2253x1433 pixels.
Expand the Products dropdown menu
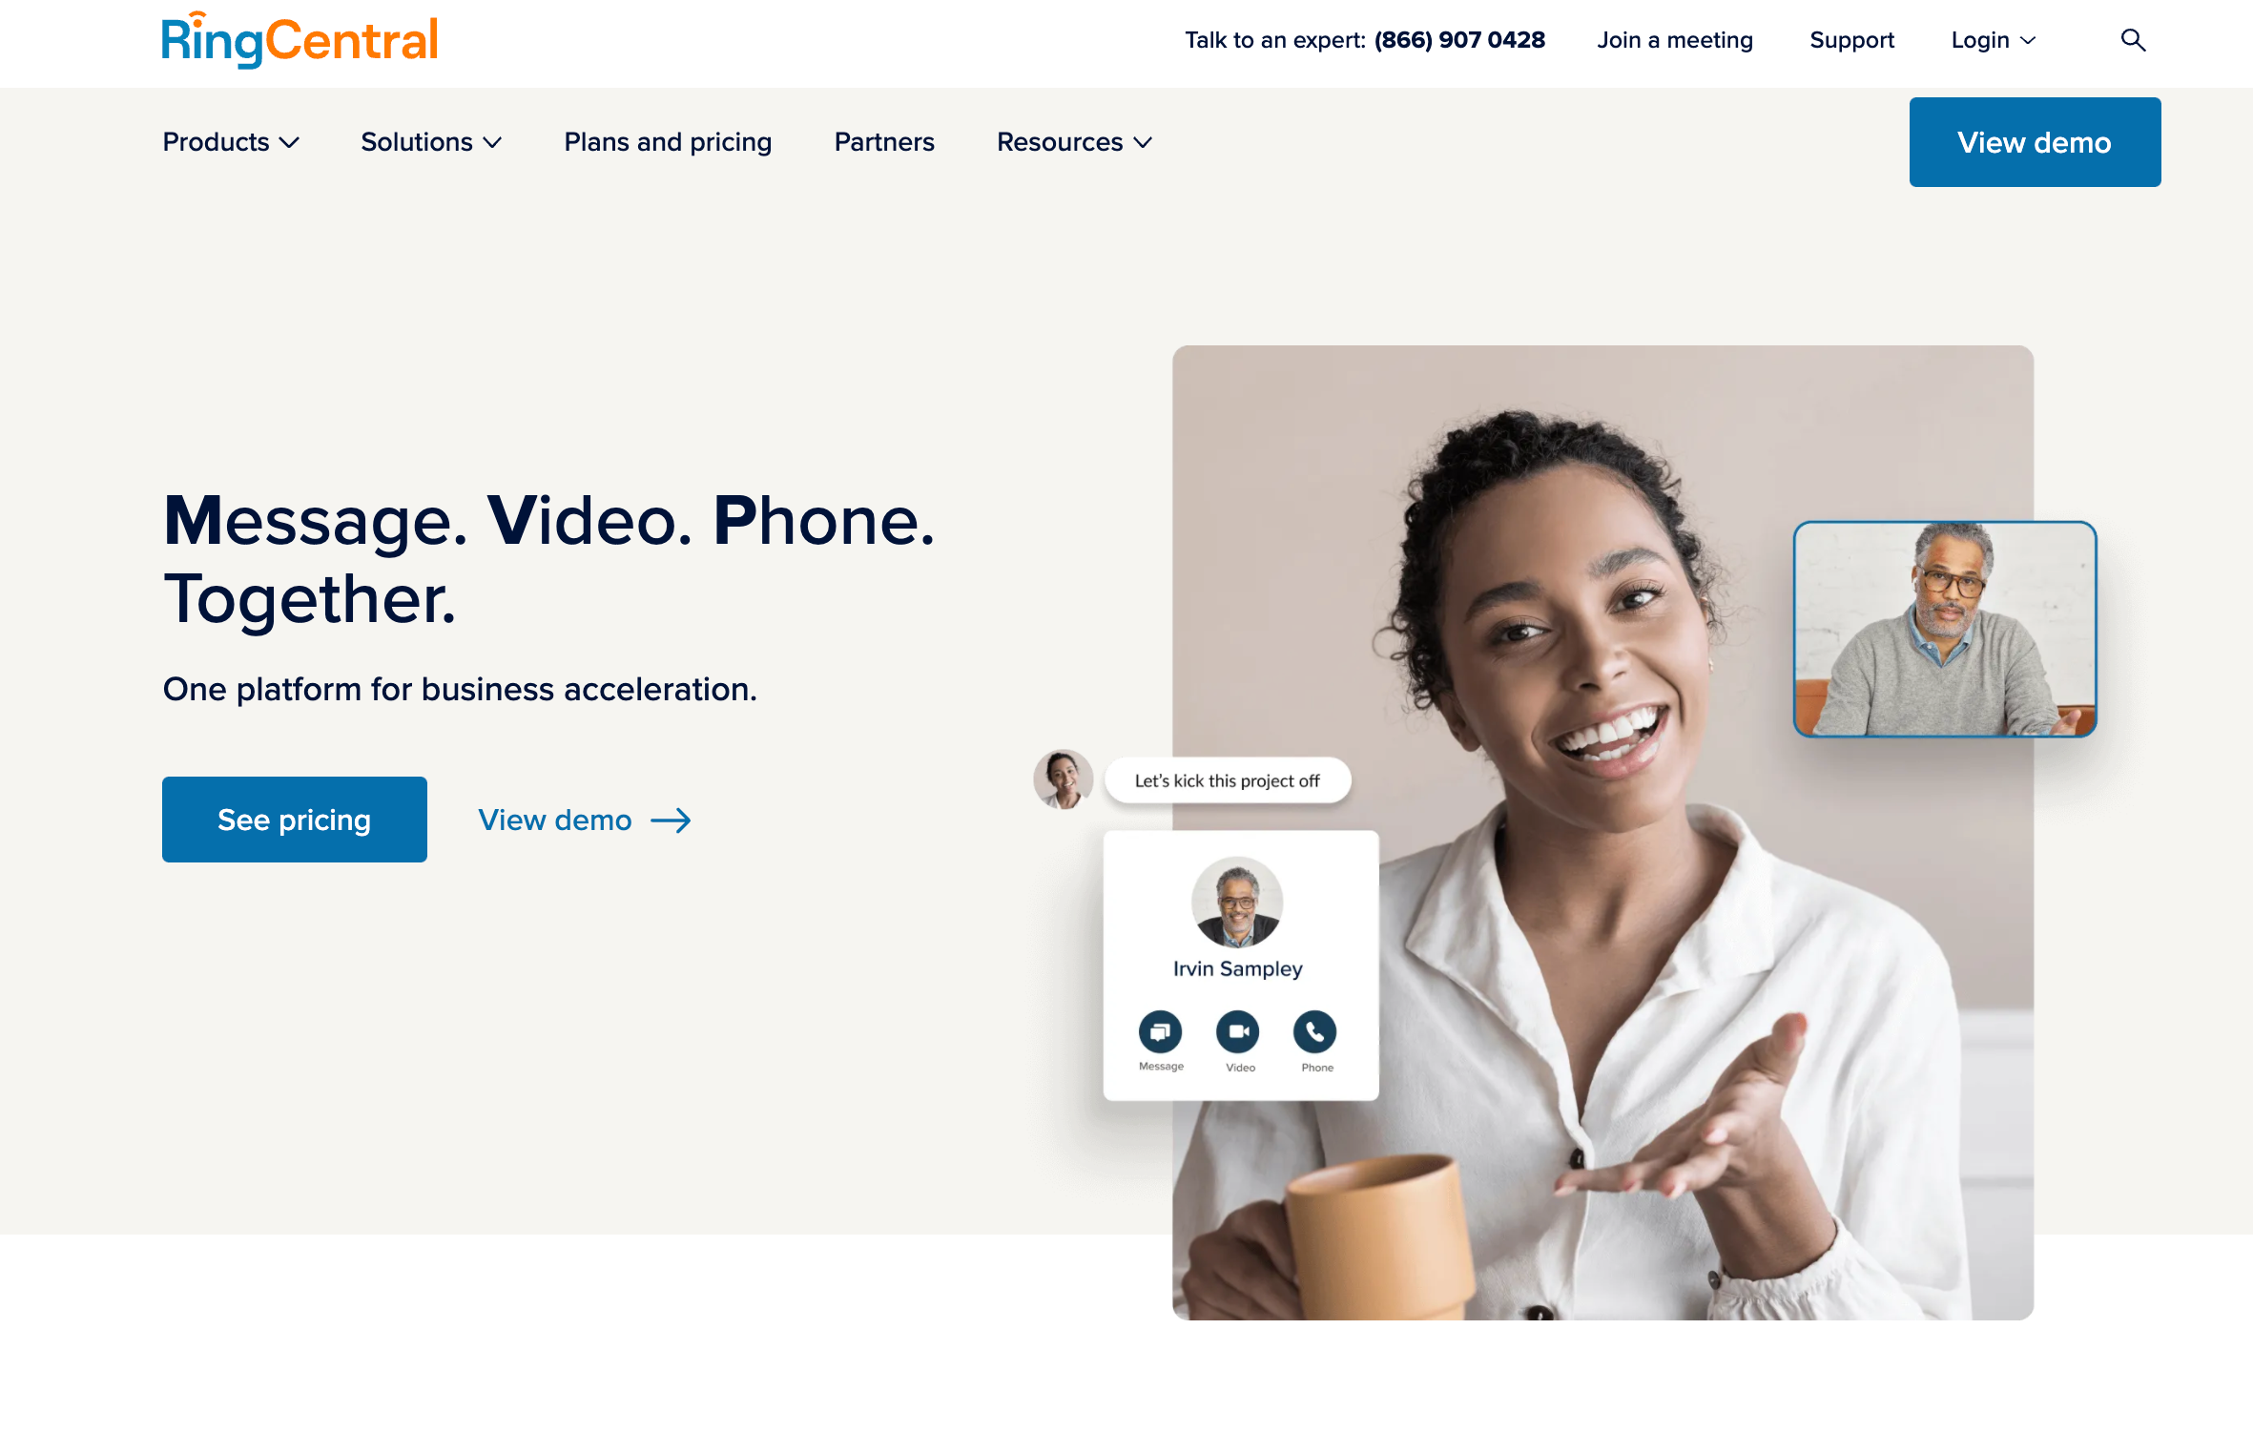[x=230, y=141]
